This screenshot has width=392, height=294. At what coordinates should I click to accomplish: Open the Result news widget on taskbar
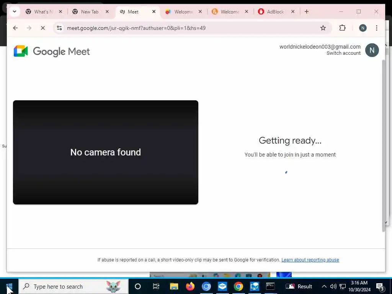tap(299, 286)
